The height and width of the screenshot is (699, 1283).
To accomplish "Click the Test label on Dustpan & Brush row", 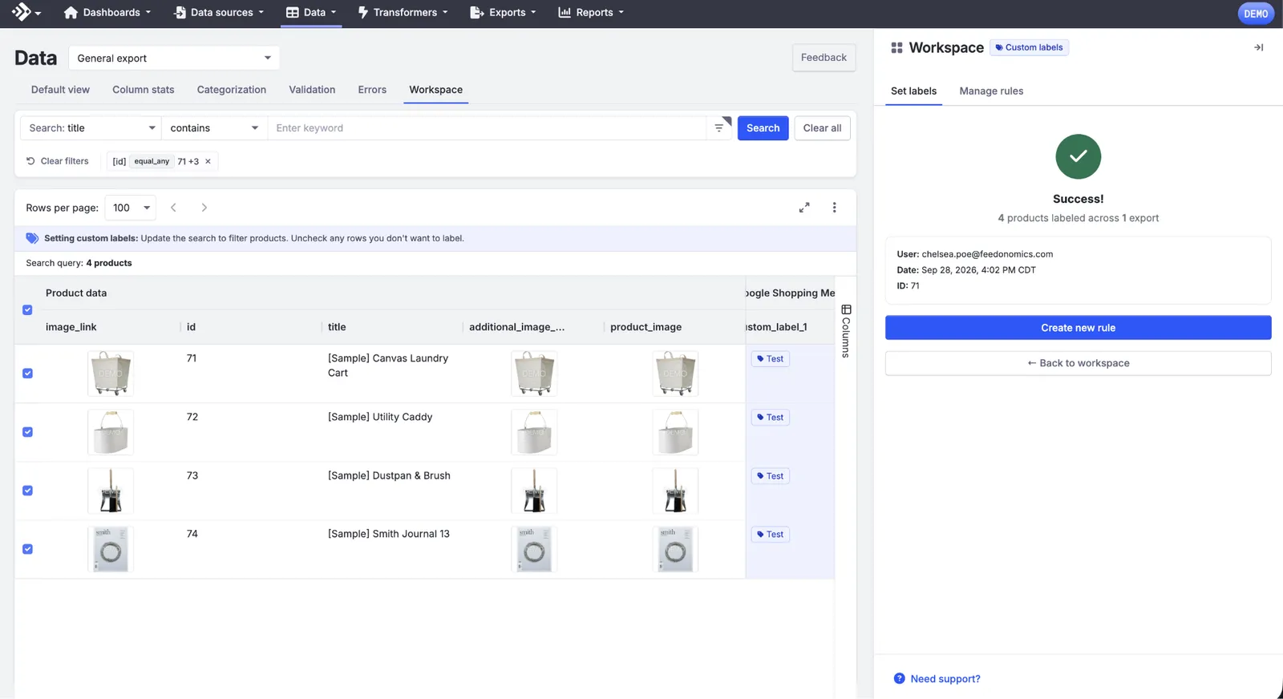I will pos(771,476).
